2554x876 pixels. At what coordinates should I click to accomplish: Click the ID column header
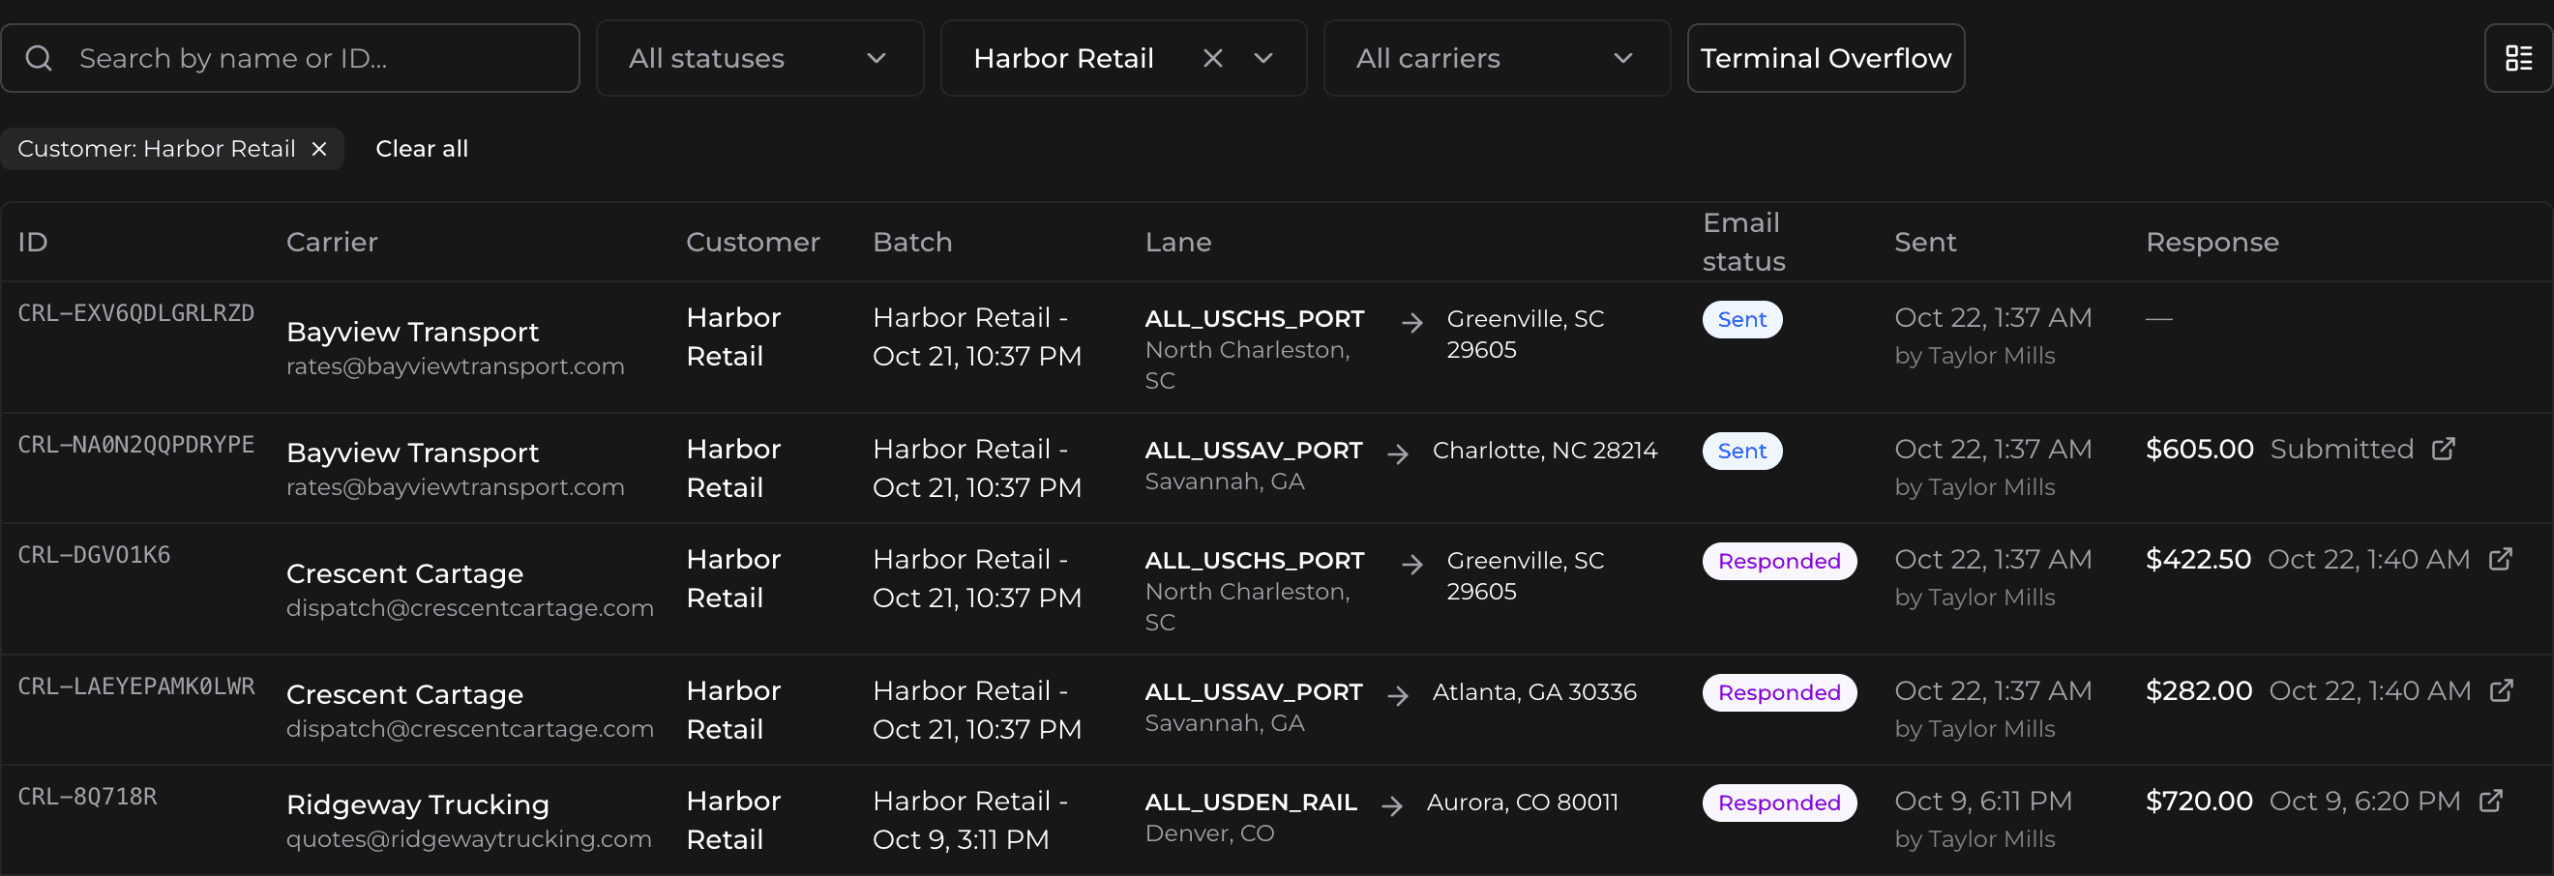click(33, 242)
